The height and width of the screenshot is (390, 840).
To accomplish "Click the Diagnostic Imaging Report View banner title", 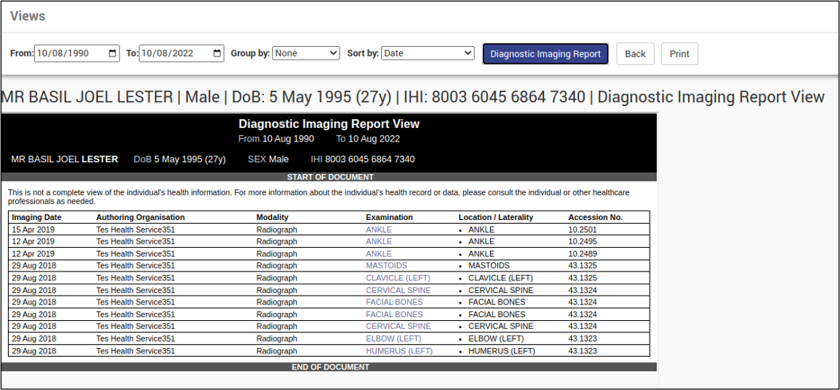I will [329, 124].
